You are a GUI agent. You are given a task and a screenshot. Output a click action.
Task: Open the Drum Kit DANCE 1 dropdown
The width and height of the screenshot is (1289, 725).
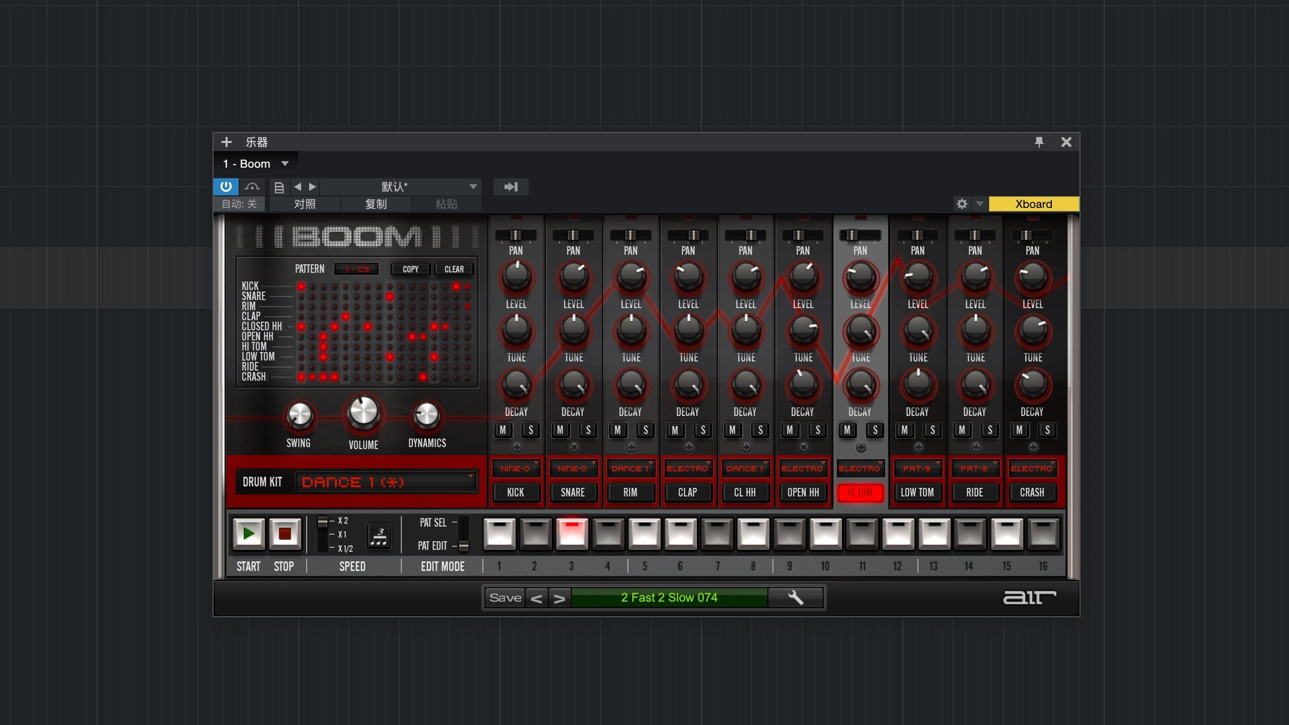point(386,482)
